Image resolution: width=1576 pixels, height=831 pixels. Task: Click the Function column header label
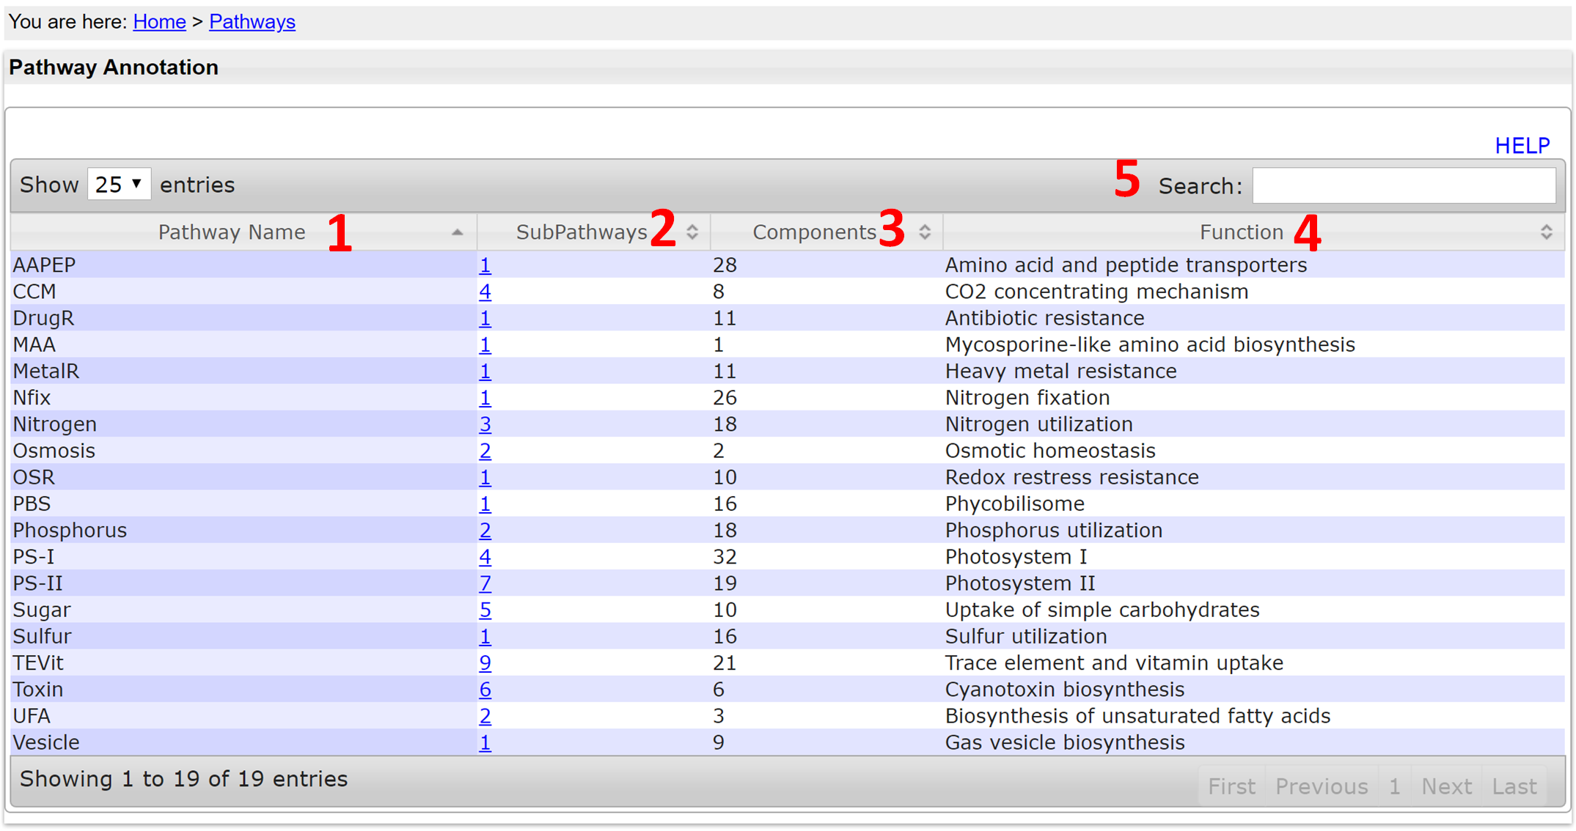tap(1242, 232)
